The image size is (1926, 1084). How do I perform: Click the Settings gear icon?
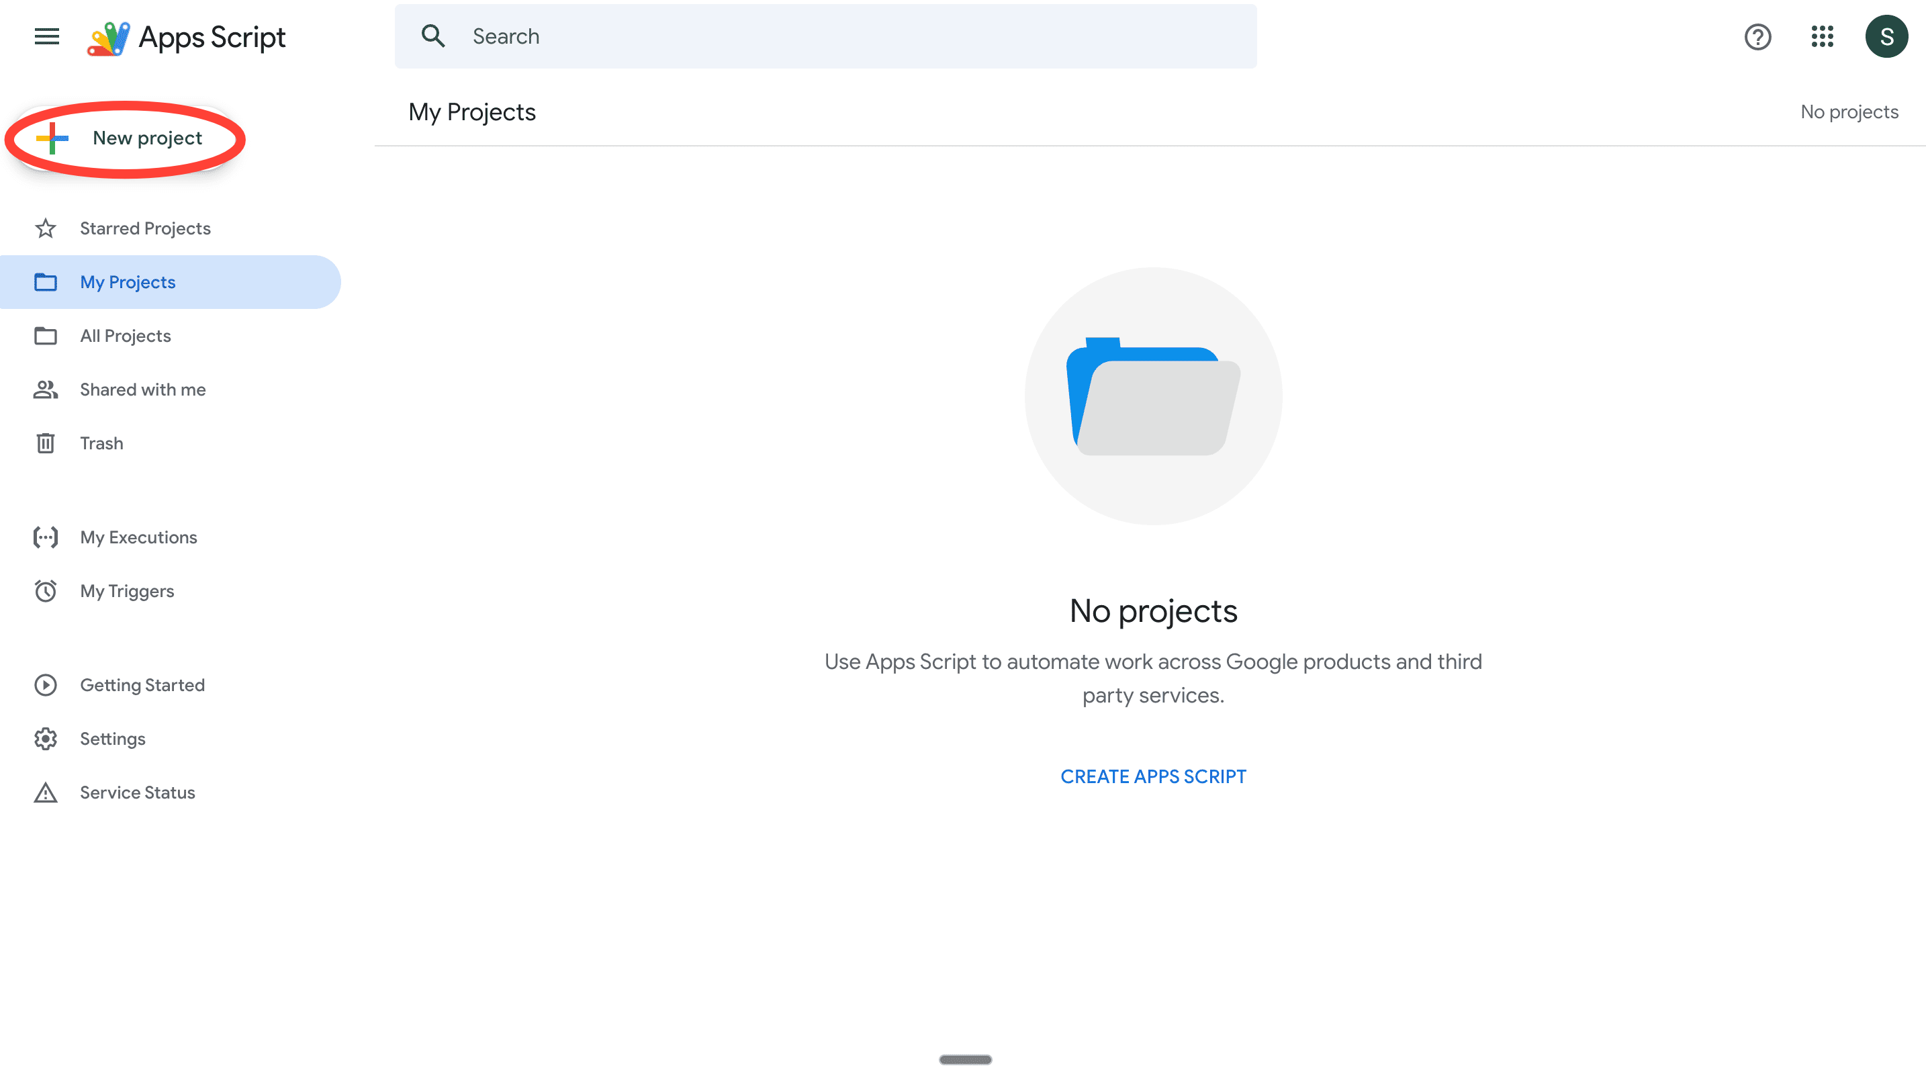46,739
